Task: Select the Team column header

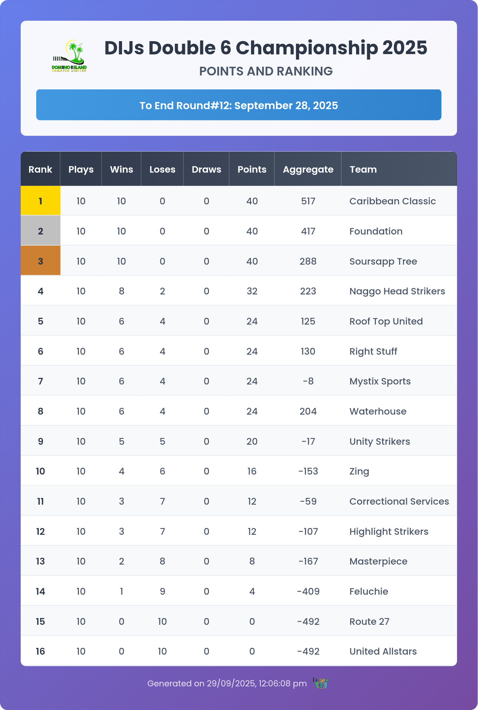Action: [363, 169]
